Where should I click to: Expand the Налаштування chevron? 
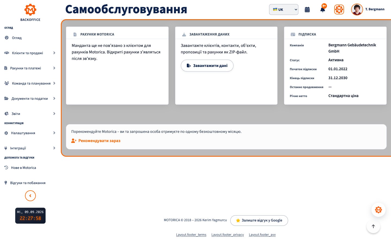pos(54,133)
